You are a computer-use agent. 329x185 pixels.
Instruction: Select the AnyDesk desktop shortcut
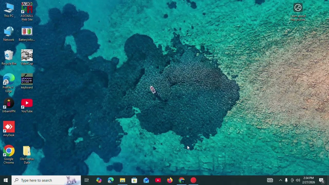(9, 129)
